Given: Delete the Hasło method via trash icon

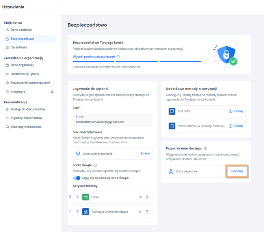Looking at the screenshot, I should click(x=147, y=197).
